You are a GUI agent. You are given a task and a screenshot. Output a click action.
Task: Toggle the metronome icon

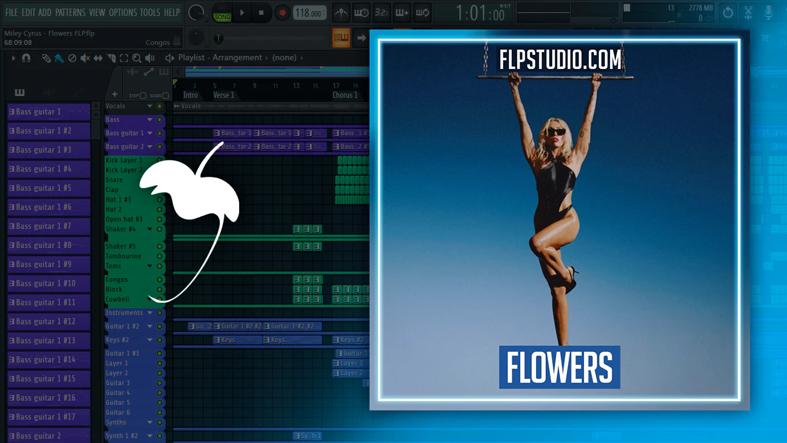[340, 12]
